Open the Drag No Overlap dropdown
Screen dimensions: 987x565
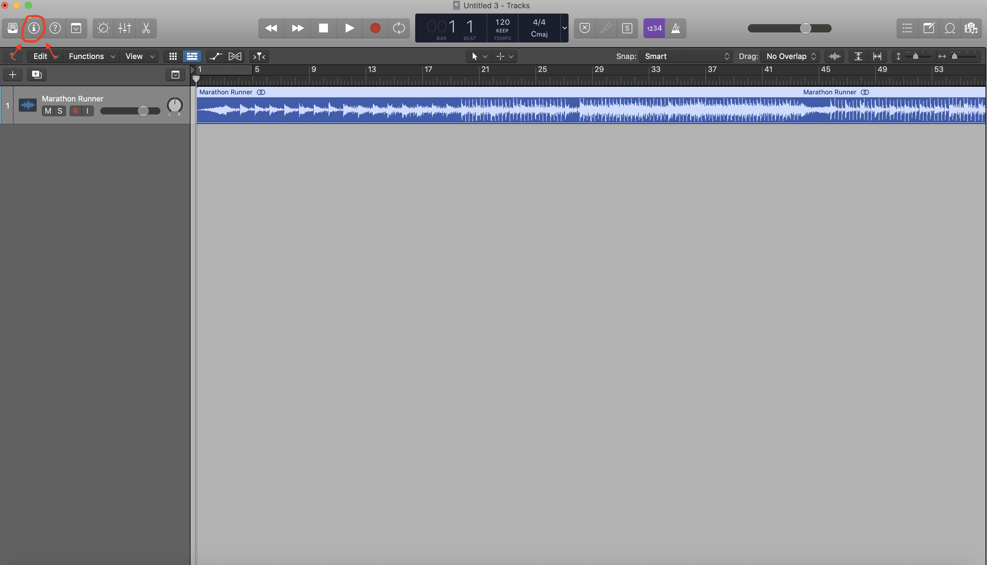[790, 56]
